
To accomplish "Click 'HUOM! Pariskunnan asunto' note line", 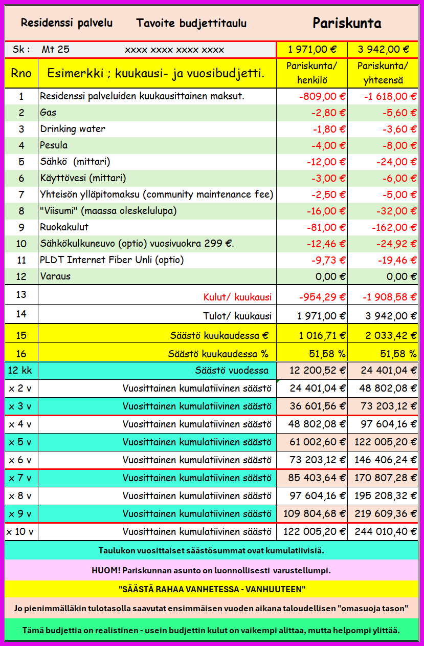I will tap(211, 570).
